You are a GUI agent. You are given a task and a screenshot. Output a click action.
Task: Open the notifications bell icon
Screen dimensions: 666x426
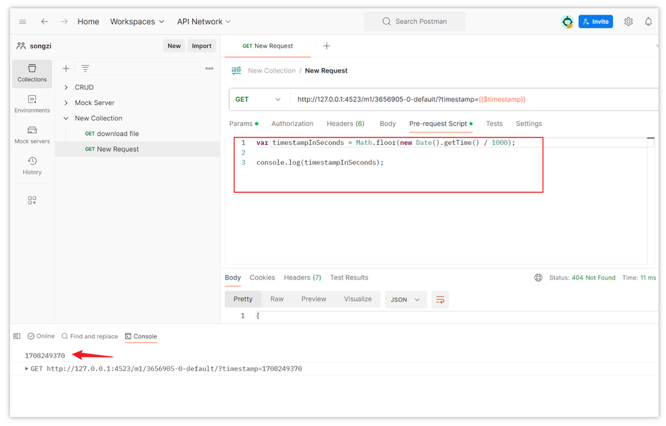(648, 21)
